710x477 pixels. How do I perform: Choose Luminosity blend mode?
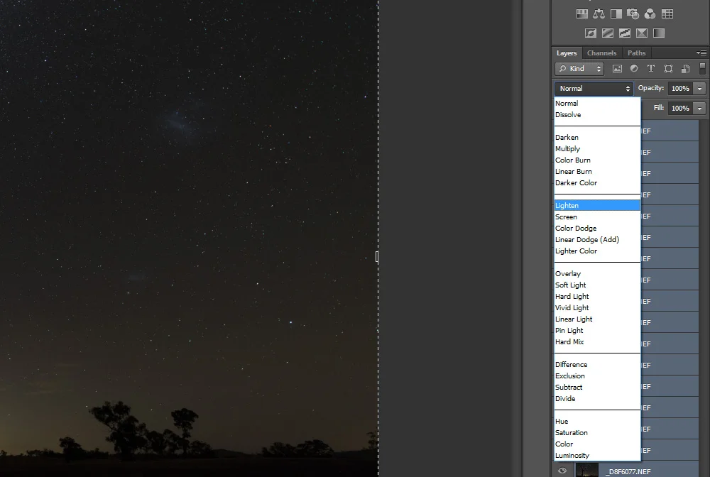tap(597, 455)
